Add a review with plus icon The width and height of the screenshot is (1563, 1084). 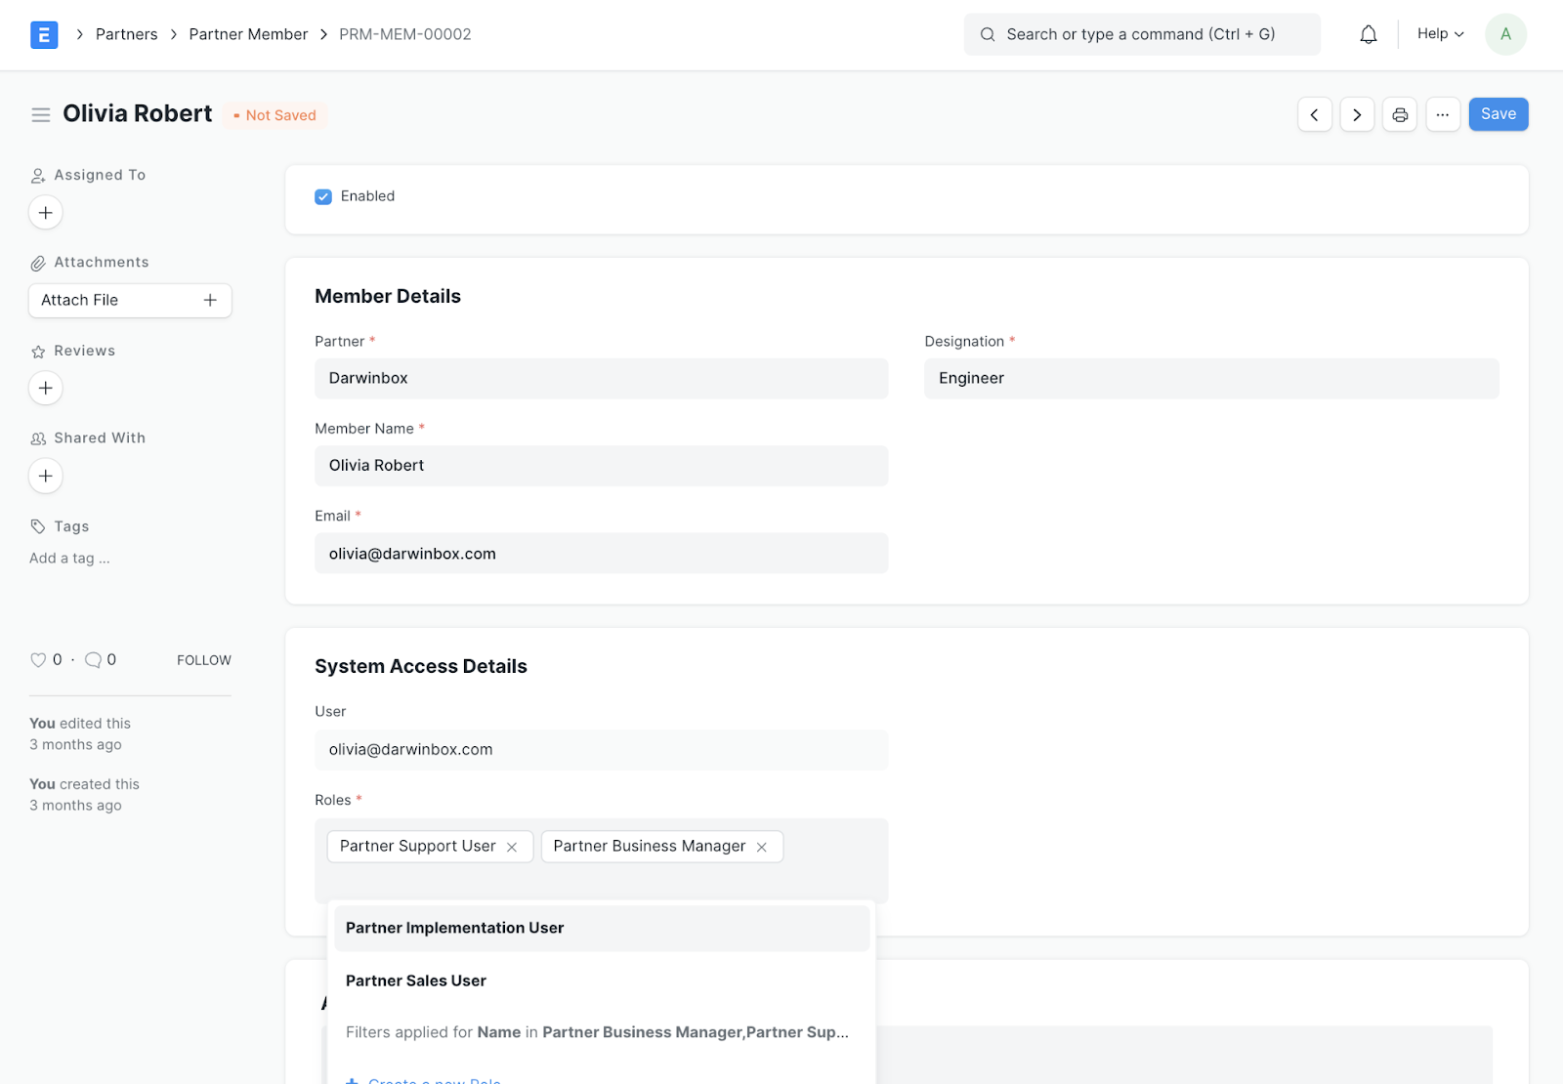pyautogui.click(x=46, y=389)
